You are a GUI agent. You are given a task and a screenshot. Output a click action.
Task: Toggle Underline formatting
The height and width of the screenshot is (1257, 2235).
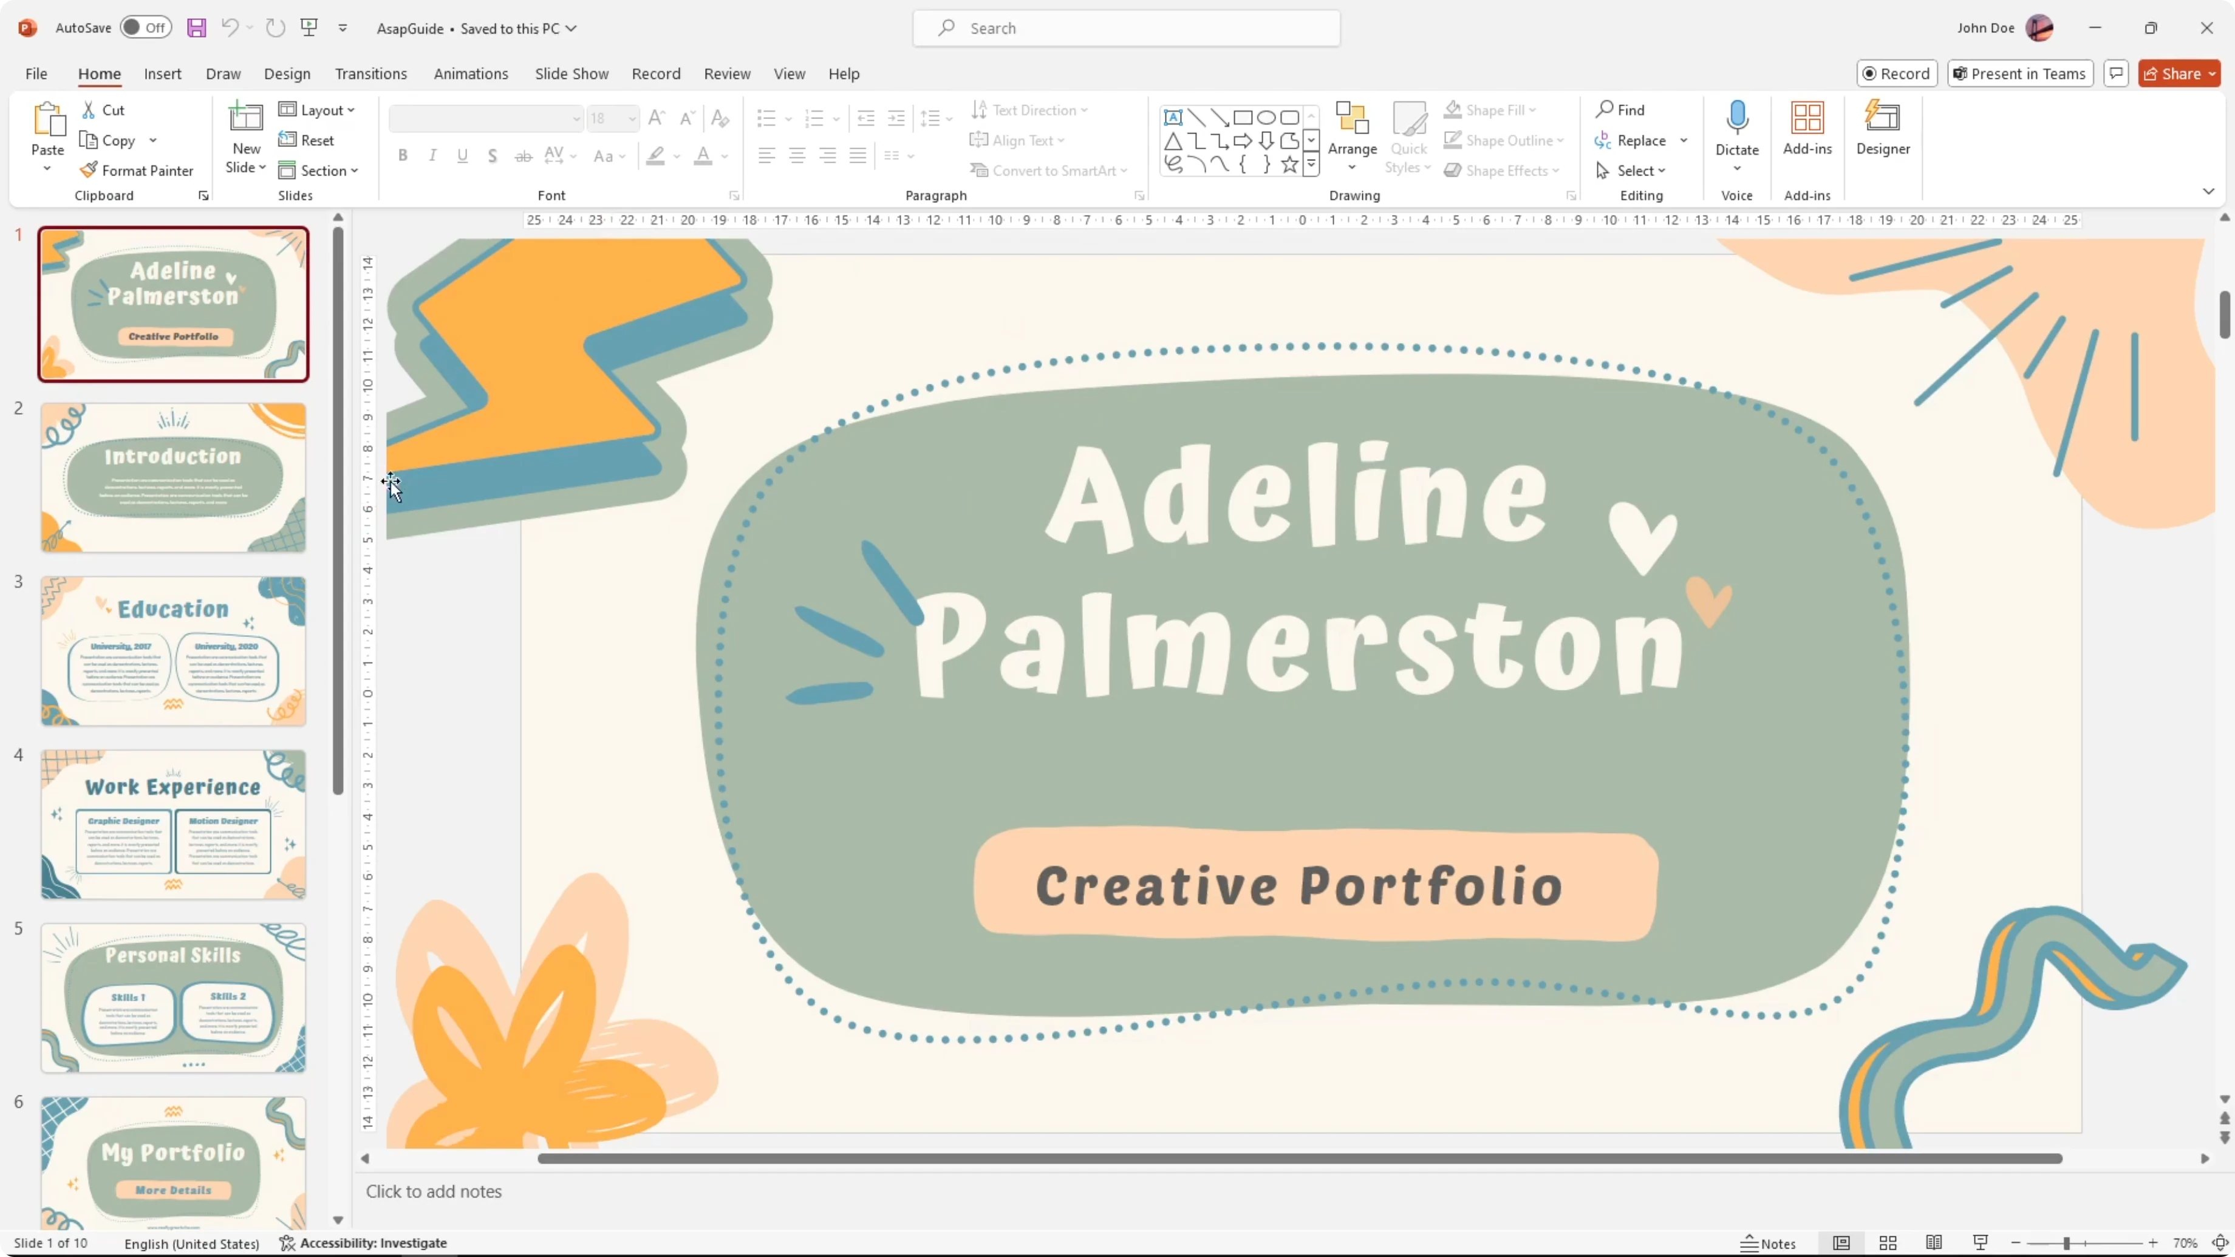coord(462,155)
